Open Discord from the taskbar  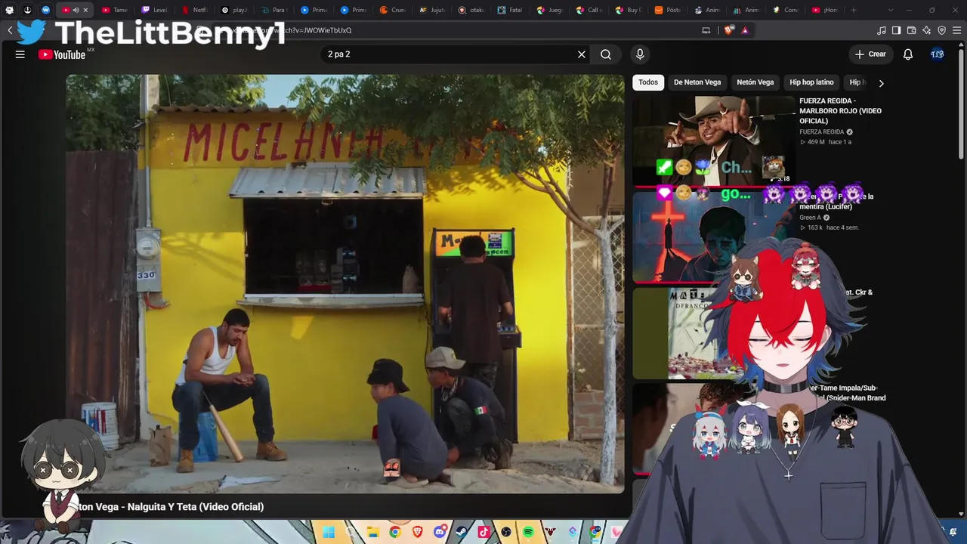pos(440,533)
